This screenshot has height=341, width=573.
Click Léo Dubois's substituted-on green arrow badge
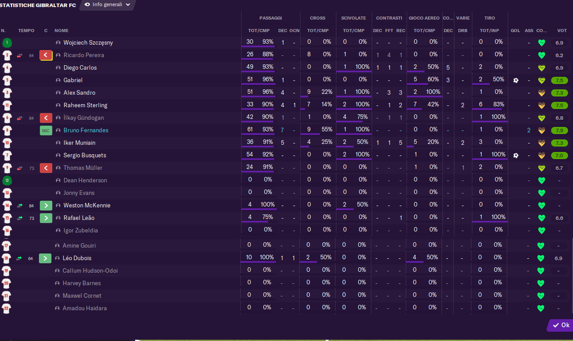click(x=45, y=259)
